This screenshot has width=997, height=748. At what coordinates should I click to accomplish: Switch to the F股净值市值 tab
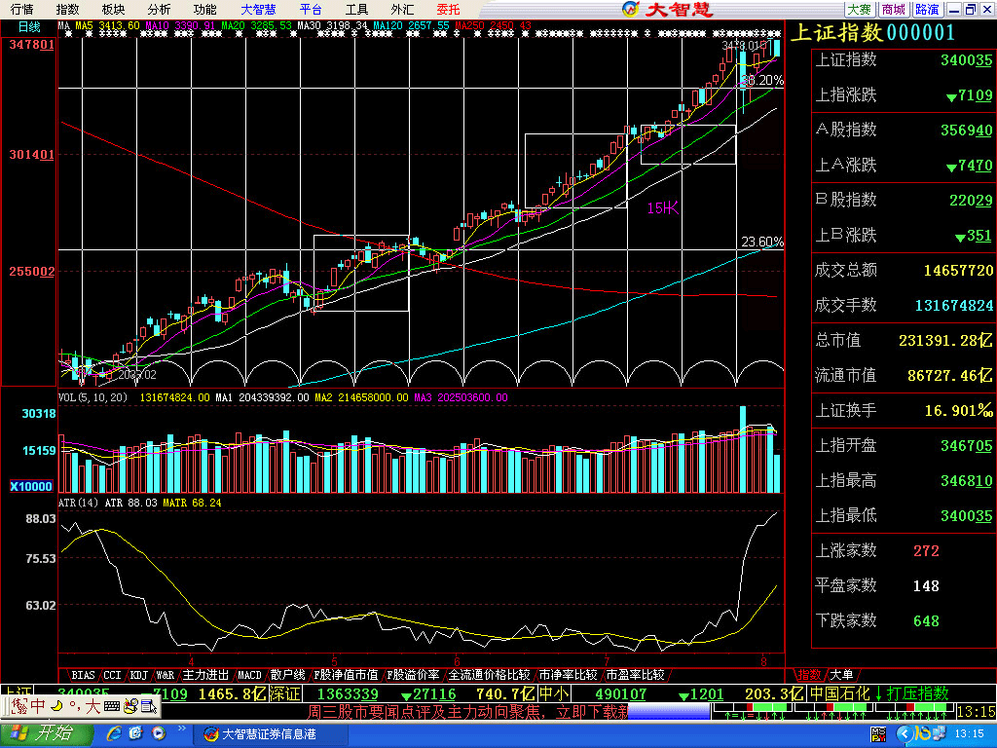pos(346,675)
